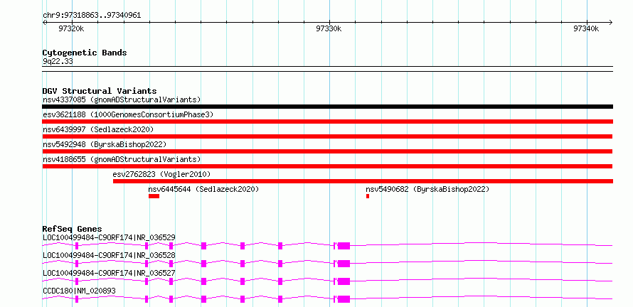Open transcript NR_036528 gene label
The width and height of the screenshot is (633, 307).
(x=109, y=255)
